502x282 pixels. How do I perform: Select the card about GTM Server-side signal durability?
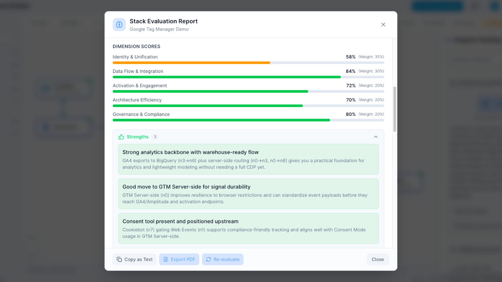pos(248,194)
